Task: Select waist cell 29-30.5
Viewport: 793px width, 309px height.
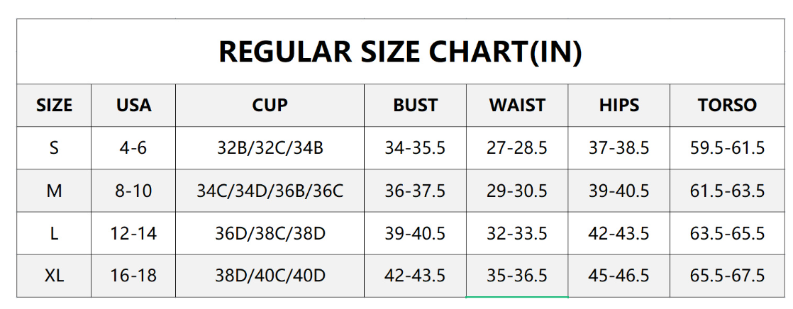Action: 517,191
